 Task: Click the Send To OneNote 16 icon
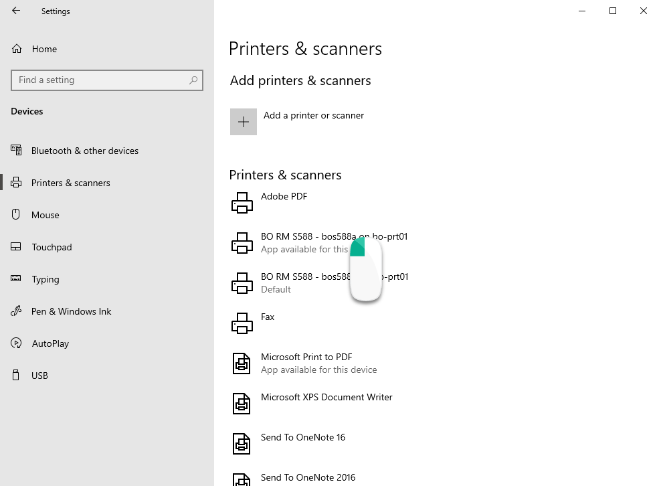click(x=242, y=443)
